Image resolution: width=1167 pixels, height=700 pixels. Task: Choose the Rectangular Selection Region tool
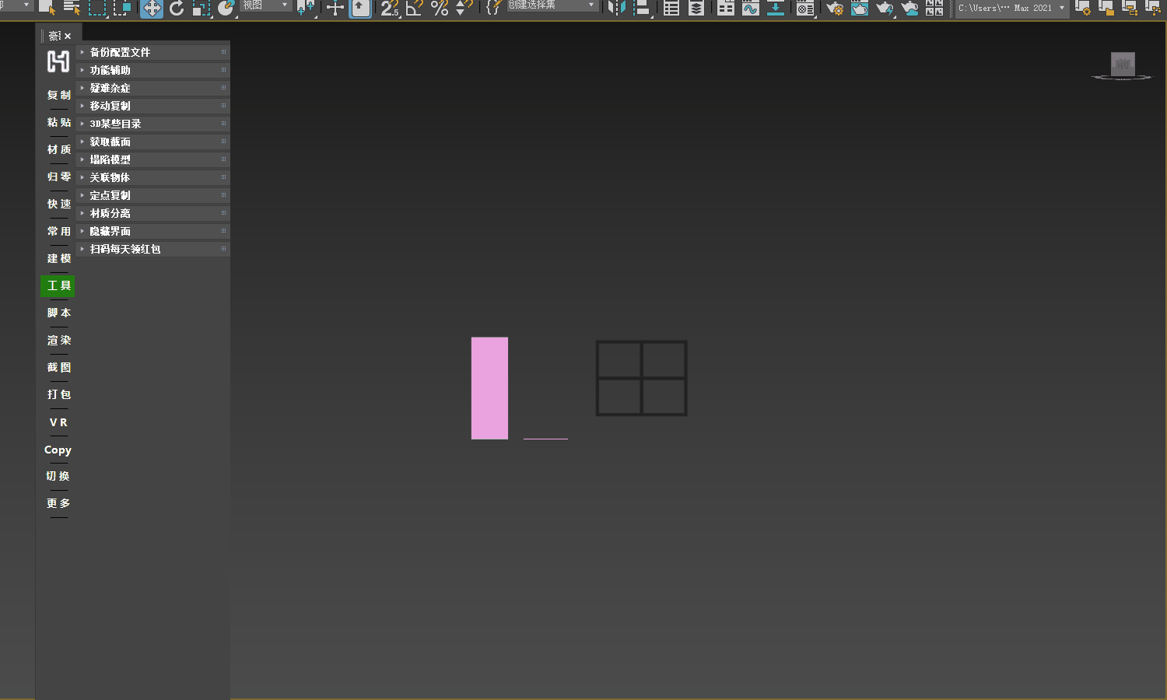[x=97, y=8]
